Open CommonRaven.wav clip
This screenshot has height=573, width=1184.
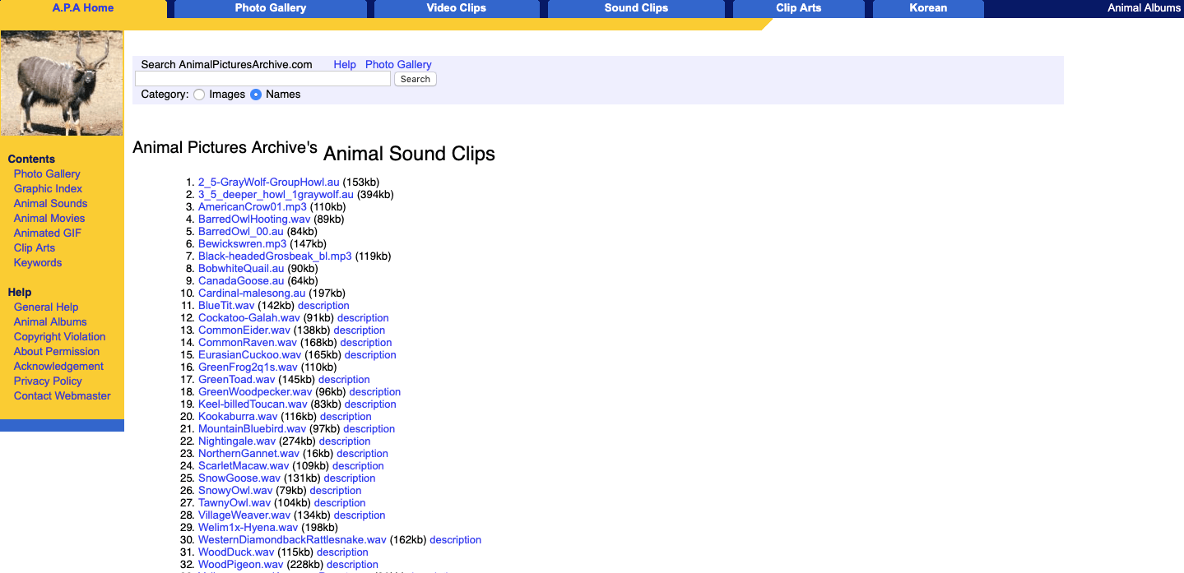(248, 343)
